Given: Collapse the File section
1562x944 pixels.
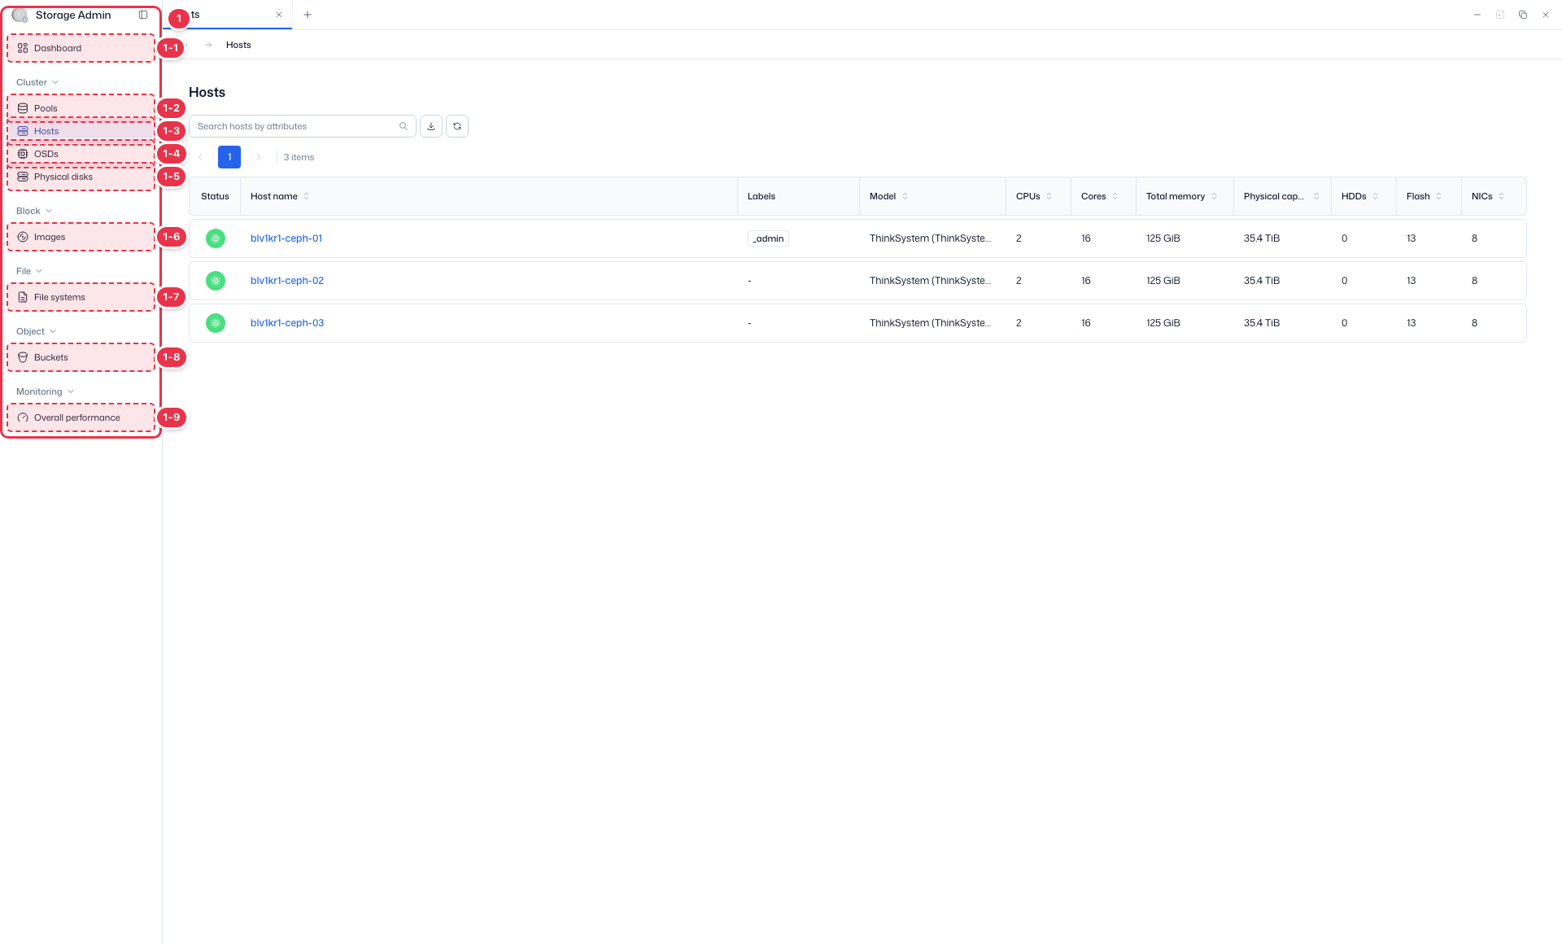Looking at the screenshot, I should (29, 271).
